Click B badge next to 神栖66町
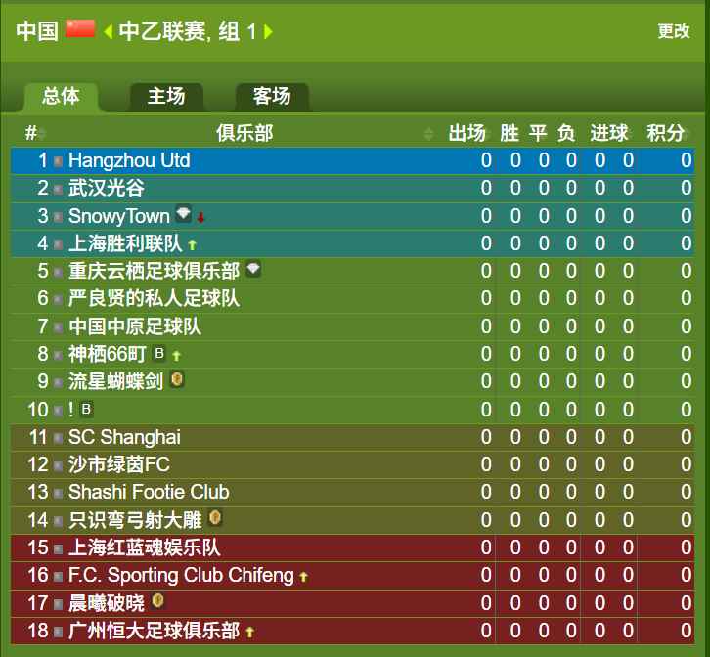The image size is (710, 657). click(159, 353)
